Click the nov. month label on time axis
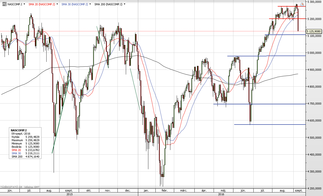This screenshot has height=196, width=323. pos(108,191)
